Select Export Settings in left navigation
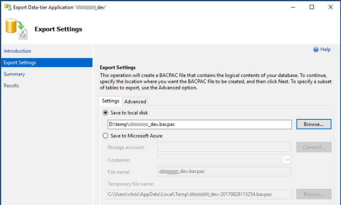The width and height of the screenshot is (341, 205). click(x=20, y=62)
